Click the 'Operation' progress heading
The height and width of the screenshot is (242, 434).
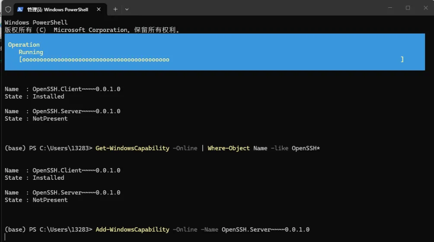(x=24, y=45)
